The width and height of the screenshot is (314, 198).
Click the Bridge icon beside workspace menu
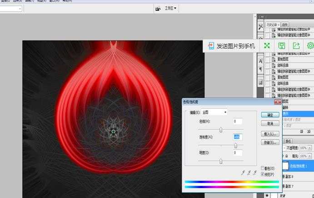158,9
